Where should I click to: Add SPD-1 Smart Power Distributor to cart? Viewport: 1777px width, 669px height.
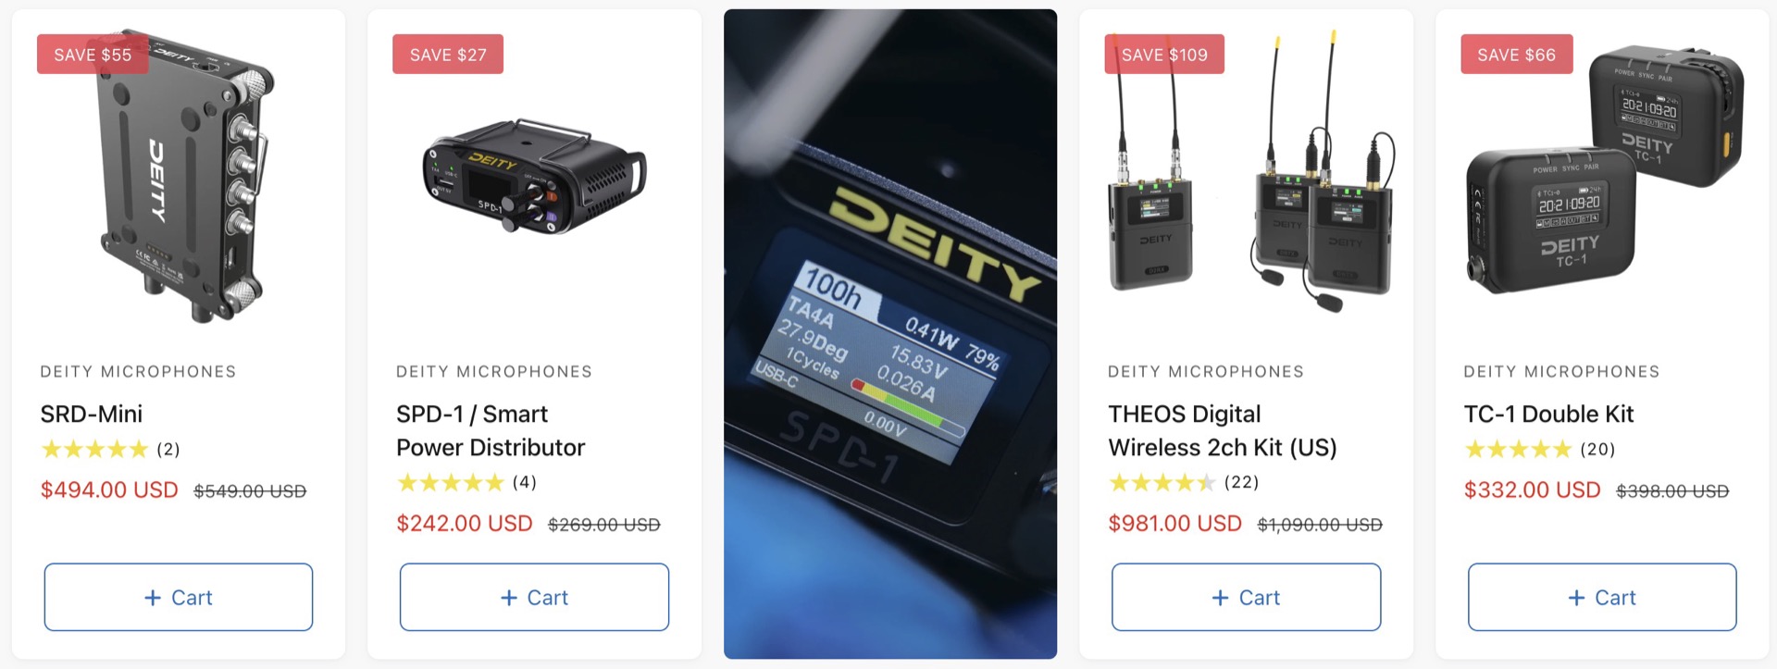tap(534, 597)
